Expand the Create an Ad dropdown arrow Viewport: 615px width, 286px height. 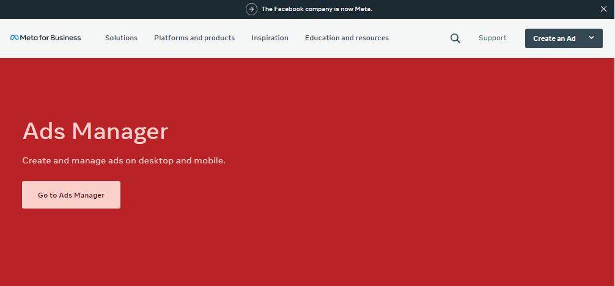(592, 38)
